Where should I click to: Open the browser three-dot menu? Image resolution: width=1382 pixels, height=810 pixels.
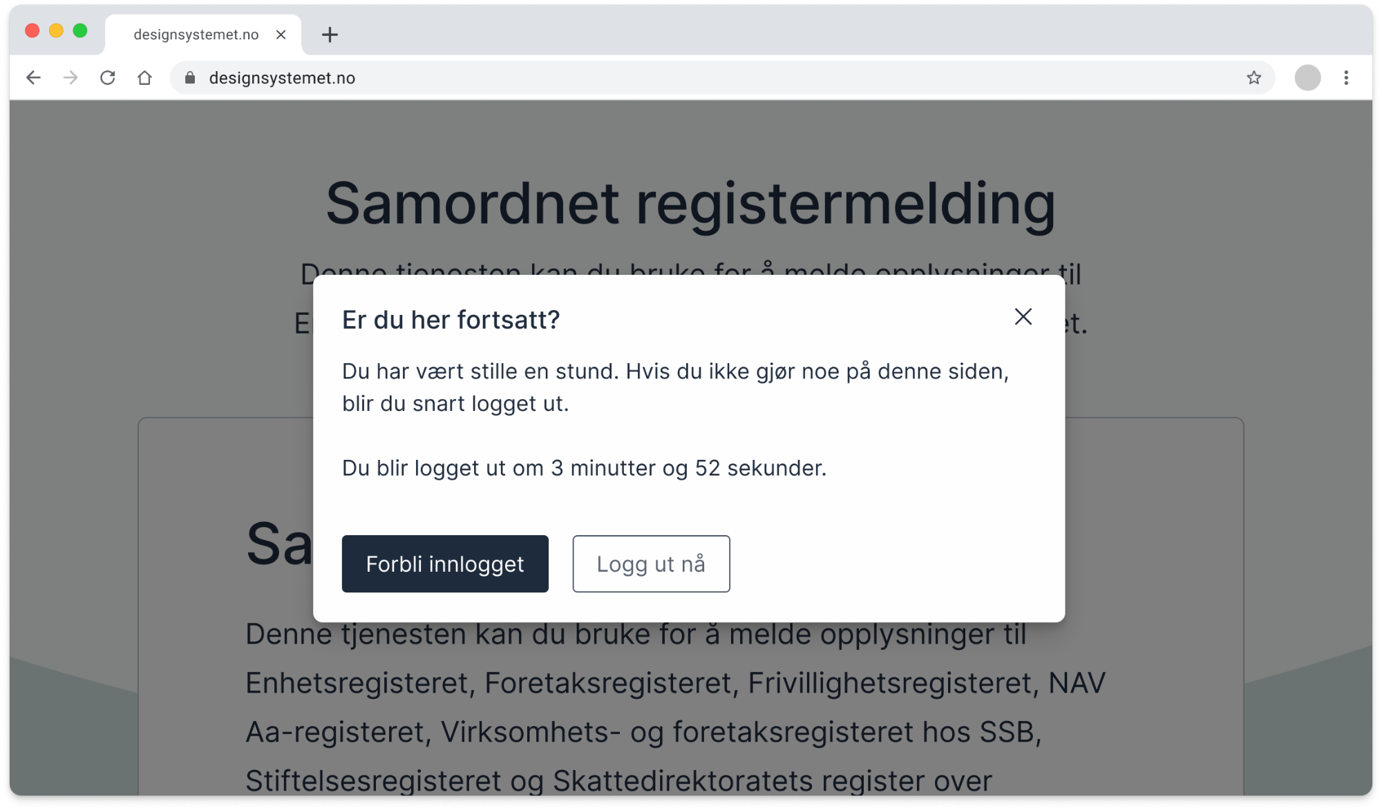1346,78
